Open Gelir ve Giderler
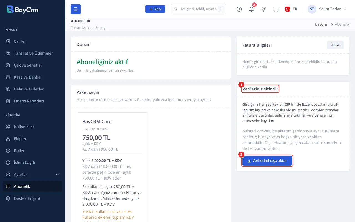This screenshot has width=355, height=222. click(32, 89)
